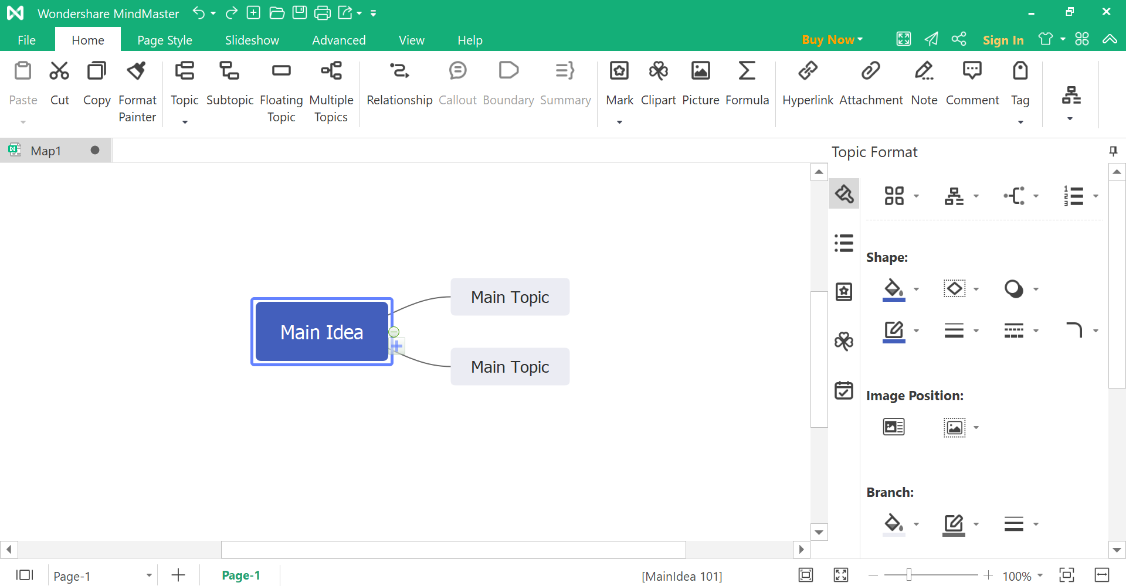Add a new page with plus button

point(178,575)
